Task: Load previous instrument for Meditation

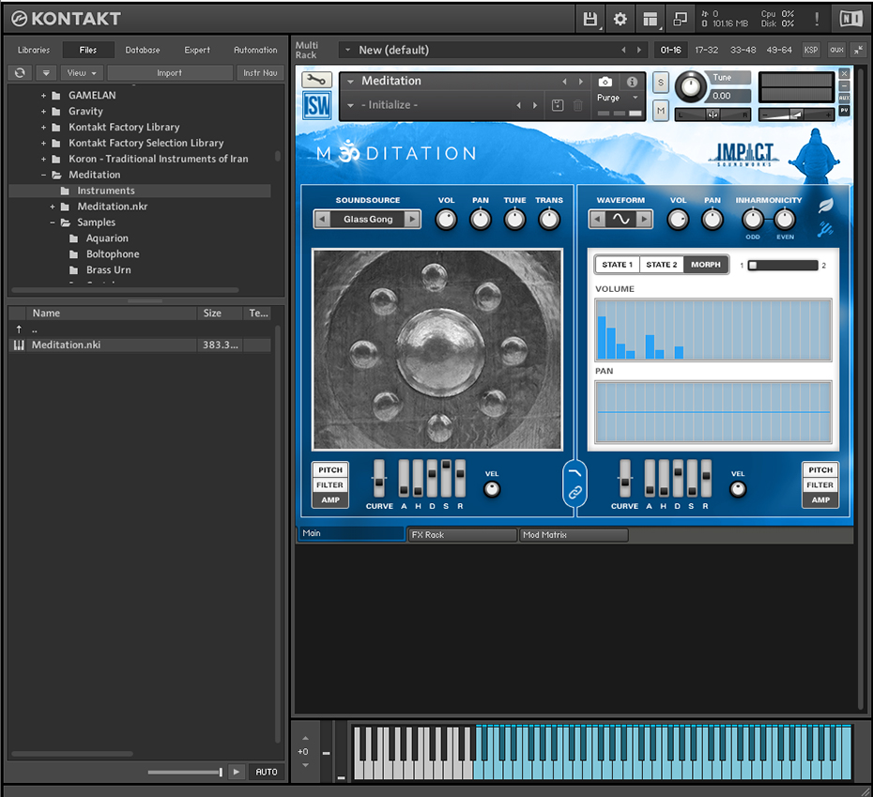Action: click(564, 82)
